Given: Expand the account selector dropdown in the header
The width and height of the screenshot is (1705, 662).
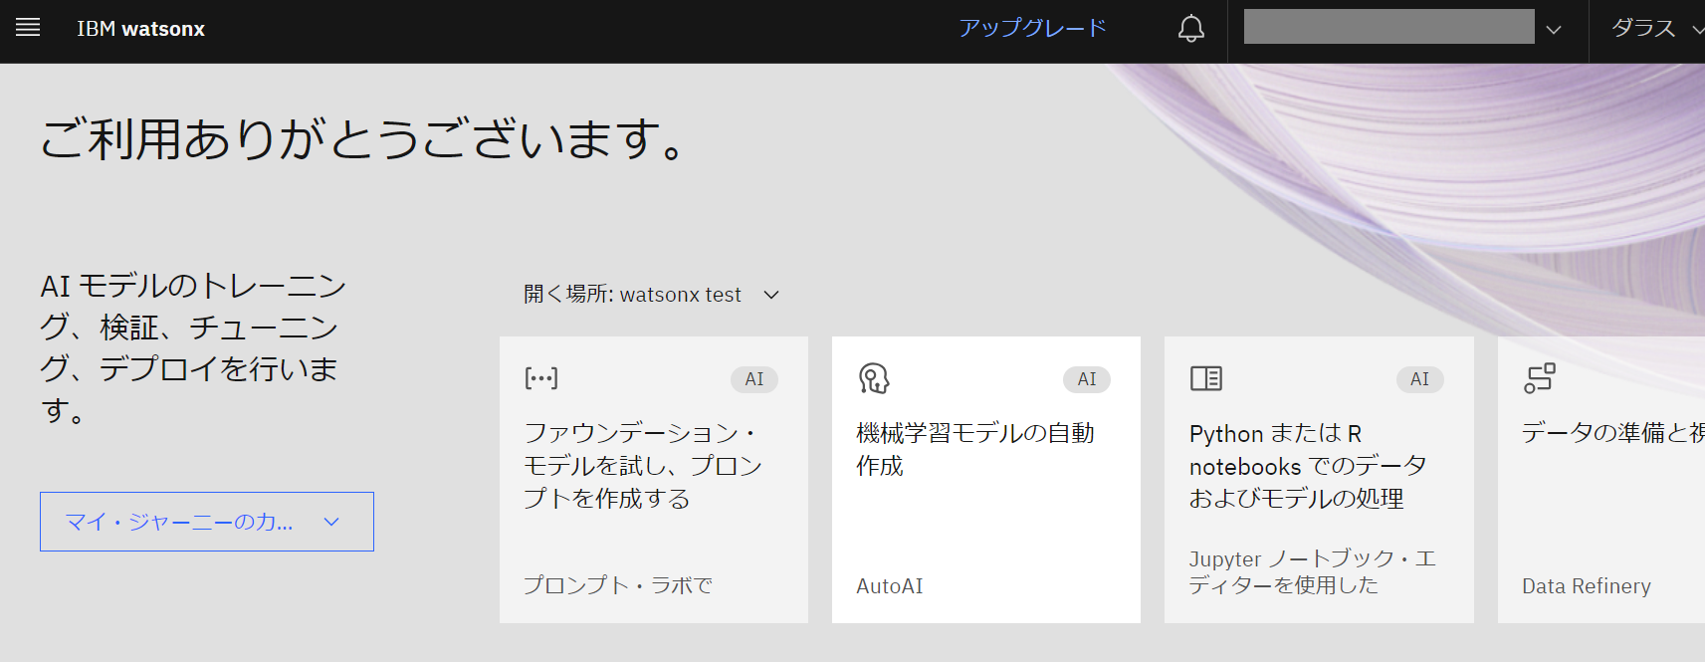Looking at the screenshot, I should pos(1553,30).
